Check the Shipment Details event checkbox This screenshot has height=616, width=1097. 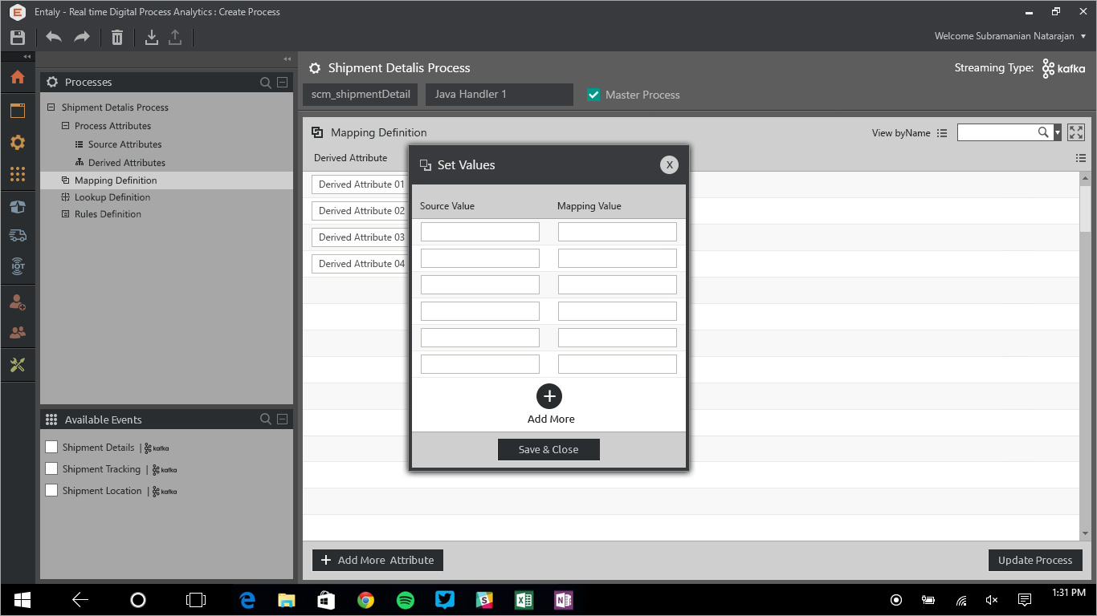click(51, 447)
